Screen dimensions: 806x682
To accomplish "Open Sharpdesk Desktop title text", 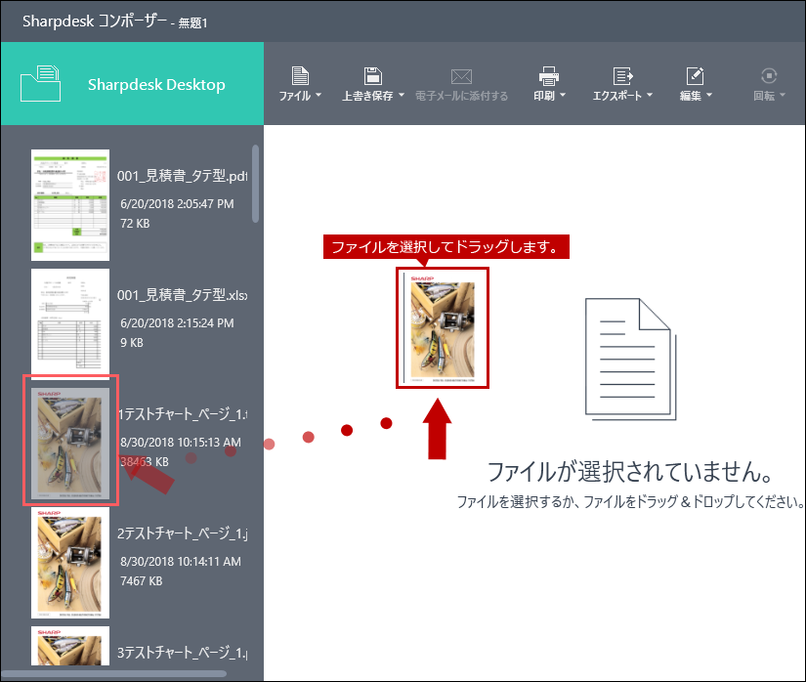I will pyautogui.click(x=156, y=84).
